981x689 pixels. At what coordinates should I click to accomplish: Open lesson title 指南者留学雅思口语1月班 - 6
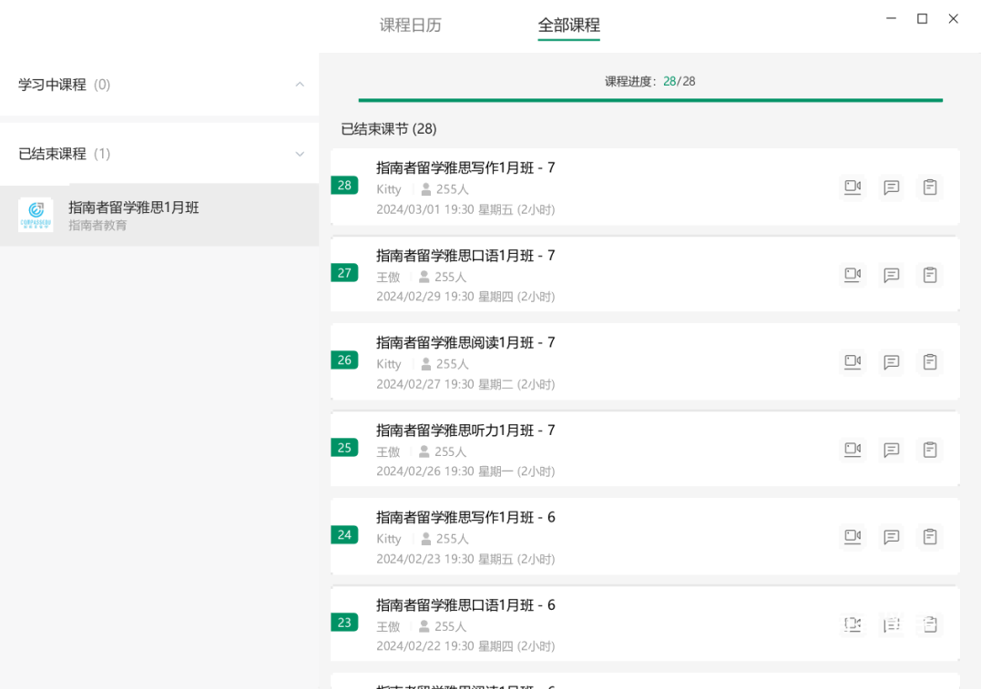tap(465, 604)
